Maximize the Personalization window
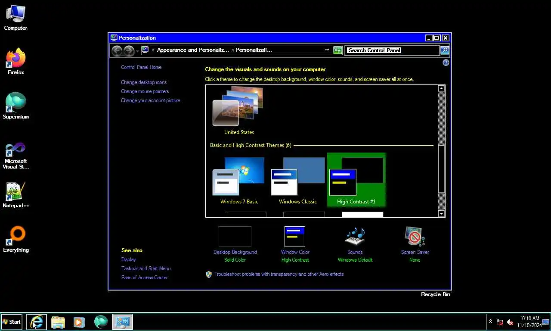551x331 pixels. coord(436,38)
